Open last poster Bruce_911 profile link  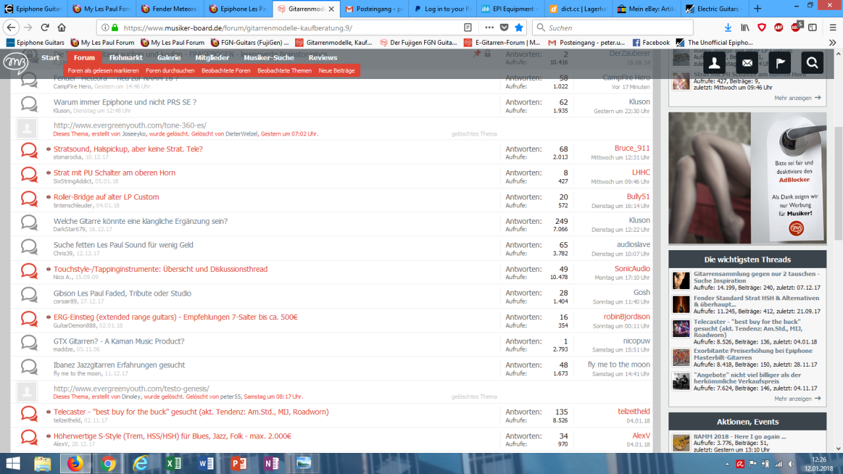[x=632, y=148]
